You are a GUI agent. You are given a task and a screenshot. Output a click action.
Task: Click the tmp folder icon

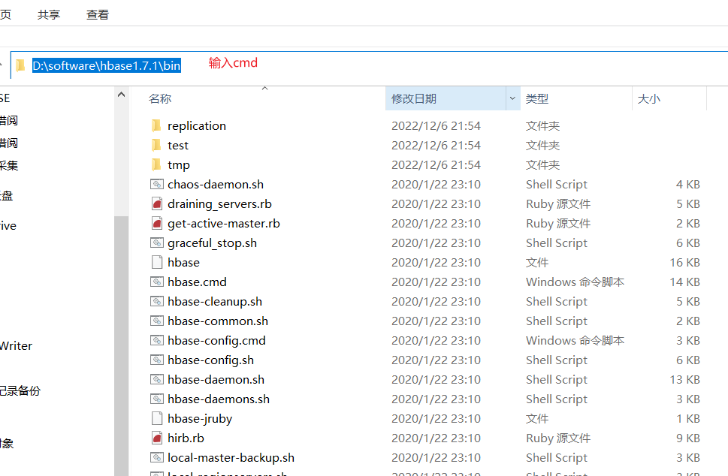(x=156, y=164)
